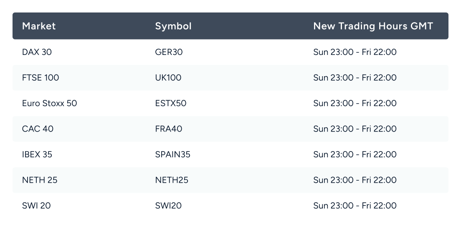Click the GER30 symbol
Image resolution: width=461 pixels, height=231 pixels.
169,52
